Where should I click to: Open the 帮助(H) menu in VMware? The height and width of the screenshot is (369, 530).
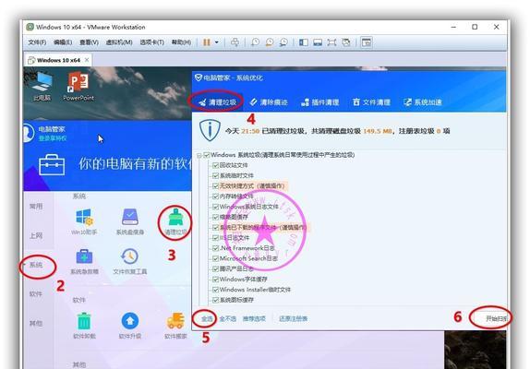(181, 42)
